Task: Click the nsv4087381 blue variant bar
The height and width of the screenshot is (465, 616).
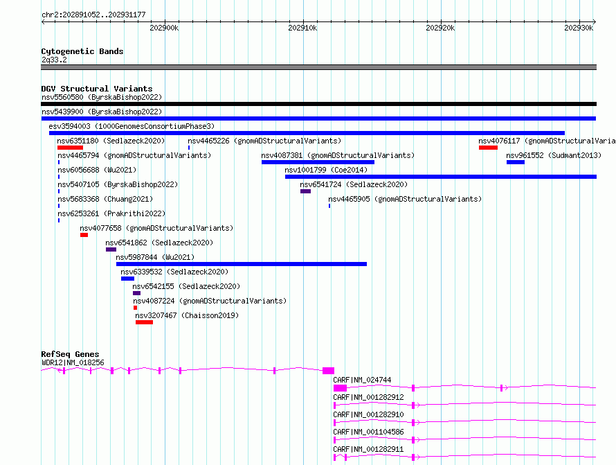Action: tap(318, 162)
